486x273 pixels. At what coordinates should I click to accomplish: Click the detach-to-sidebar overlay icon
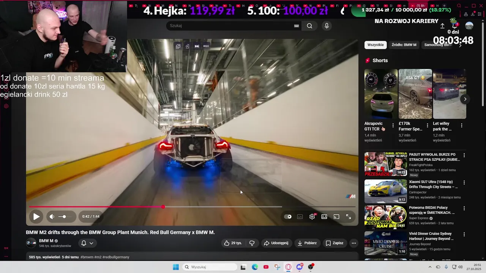187,46
